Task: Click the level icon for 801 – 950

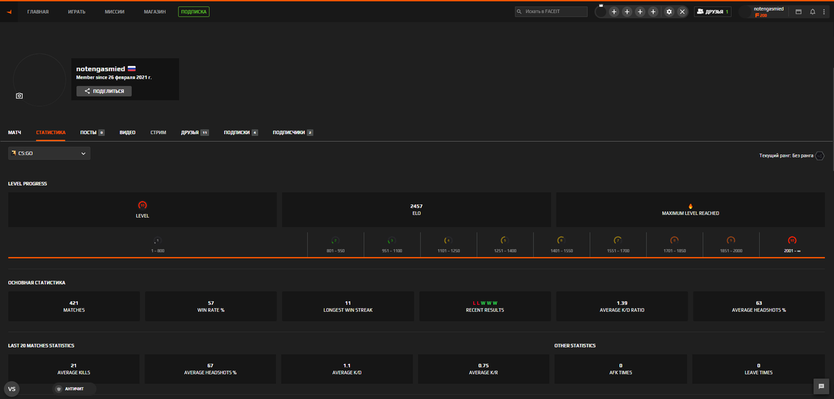Action: [335, 240]
